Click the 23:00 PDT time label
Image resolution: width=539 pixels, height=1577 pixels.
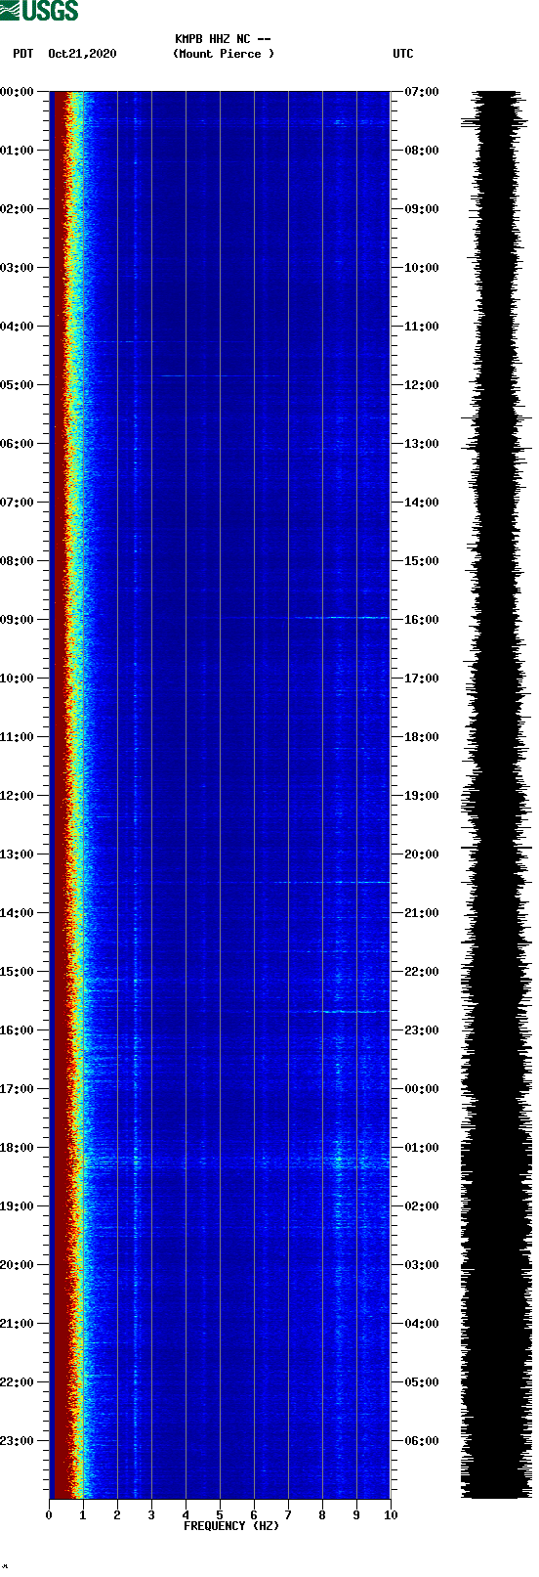pyautogui.click(x=18, y=1441)
